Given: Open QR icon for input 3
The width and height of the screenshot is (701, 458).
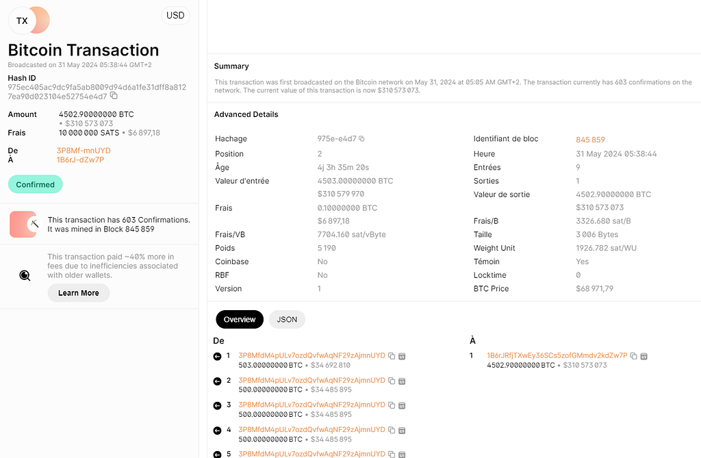Looking at the screenshot, I should (x=402, y=405).
